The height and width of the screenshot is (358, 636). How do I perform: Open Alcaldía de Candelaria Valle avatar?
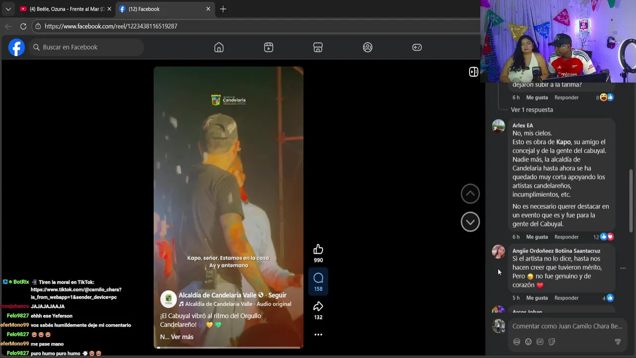pyautogui.click(x=168, y=299)
